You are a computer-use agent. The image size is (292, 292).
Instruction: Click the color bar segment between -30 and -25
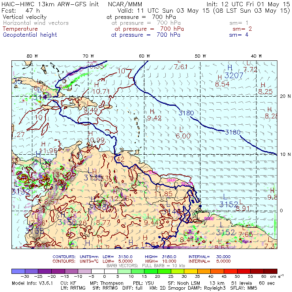32,271
